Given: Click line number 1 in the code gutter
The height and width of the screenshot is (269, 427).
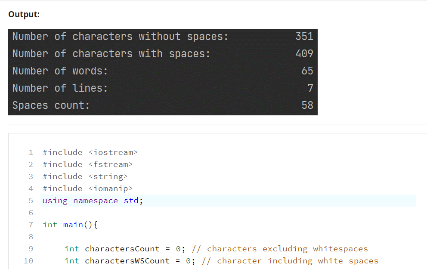Looking at the screenshot, I should tap(31, 152).
